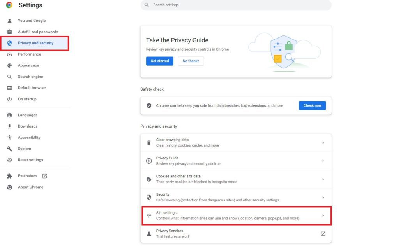Click the Reset settings label
Image resolution: width=399 pixels, height=252 pixels.
click(30, 160)
